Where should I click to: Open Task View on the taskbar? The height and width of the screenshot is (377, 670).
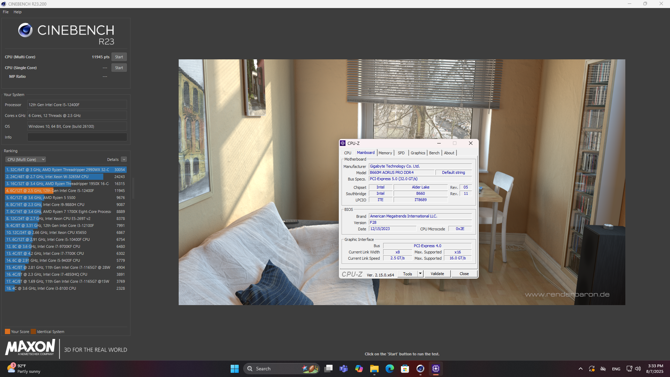tap(328, 369)
